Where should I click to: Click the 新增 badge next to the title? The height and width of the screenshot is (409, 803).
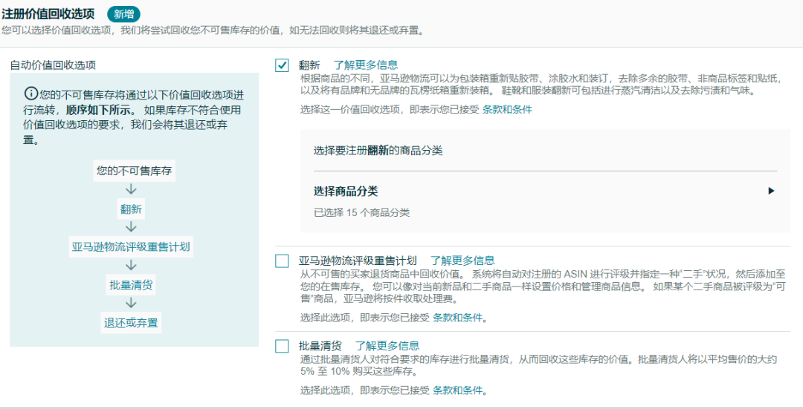click(x=123, y=14)
